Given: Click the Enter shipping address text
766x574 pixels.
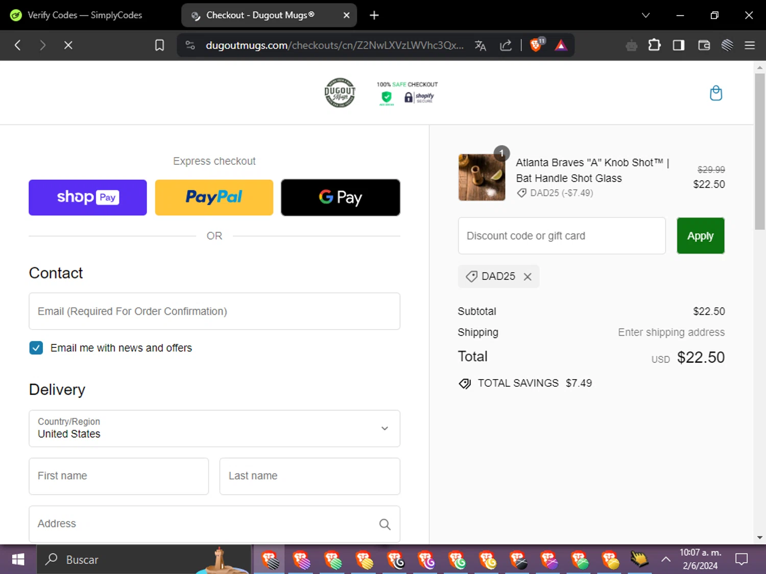Looking at the screenshot, I should point(671,332).
